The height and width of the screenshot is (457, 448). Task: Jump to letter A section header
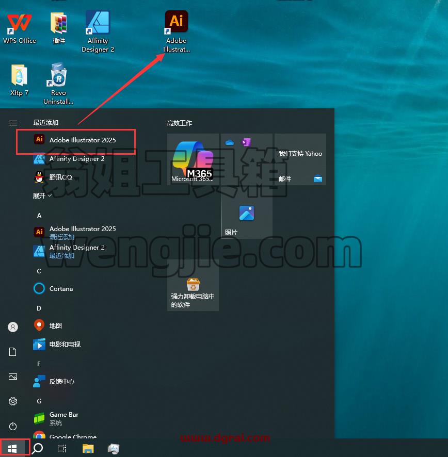coord(39,216)
